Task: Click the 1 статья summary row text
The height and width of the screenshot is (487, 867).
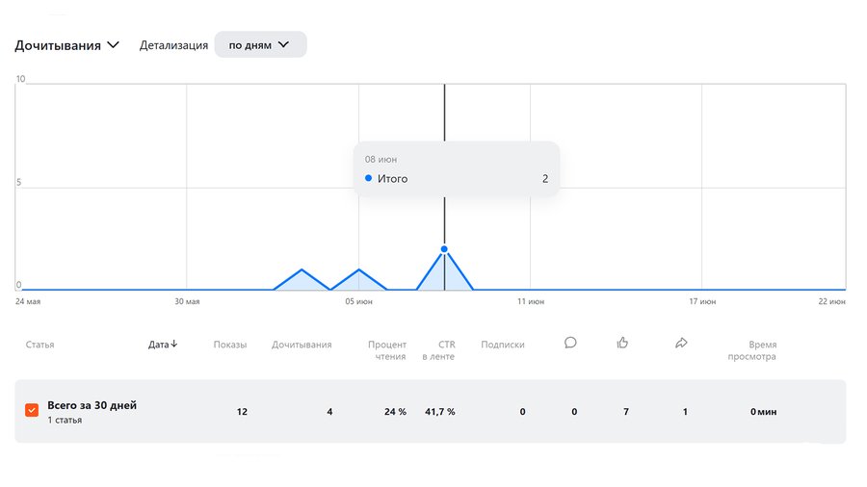Action: click(x=65, y=421)
